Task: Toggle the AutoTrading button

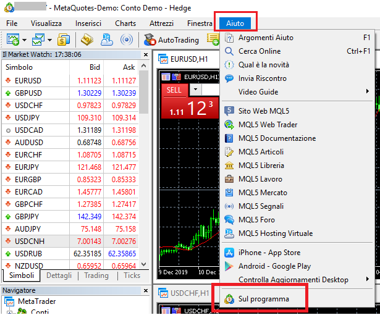Action: click(171, 40)
